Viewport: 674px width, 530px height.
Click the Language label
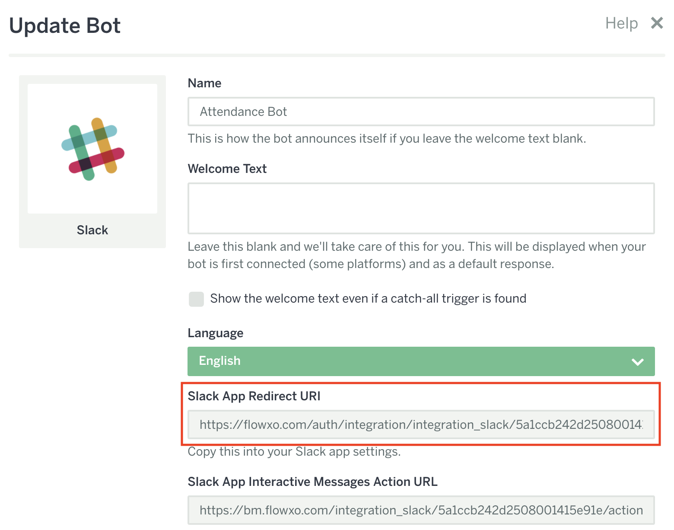click(215, 333)
